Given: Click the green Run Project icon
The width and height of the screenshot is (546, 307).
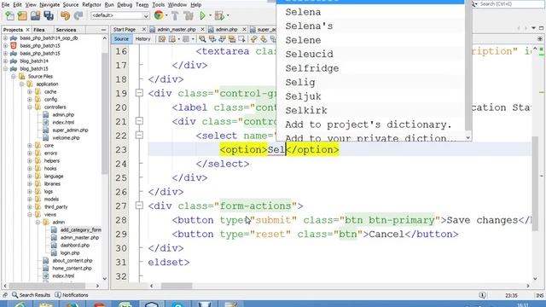Looking at the screenshot, I should pos(202,15).
